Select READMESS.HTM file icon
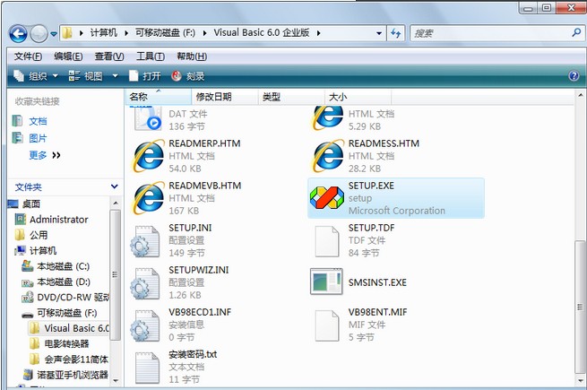The height and width of the screenshot is (390, 587). click(x=328, y=155)
